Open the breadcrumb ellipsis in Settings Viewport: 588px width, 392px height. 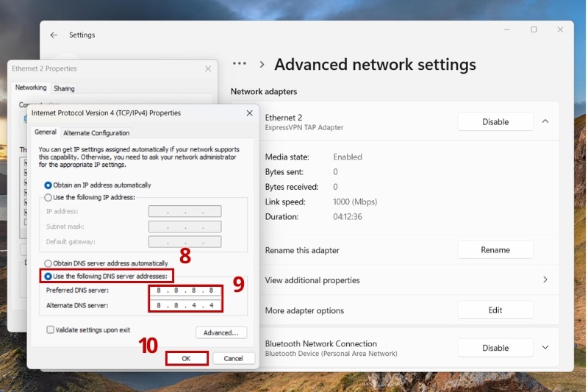[x=240, y=64]
